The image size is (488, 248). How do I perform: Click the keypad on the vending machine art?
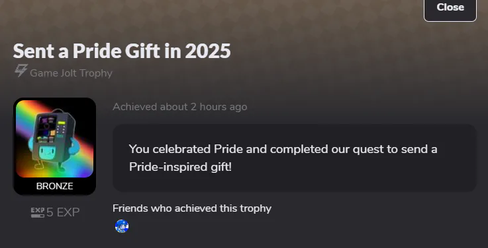click(62, 128)
